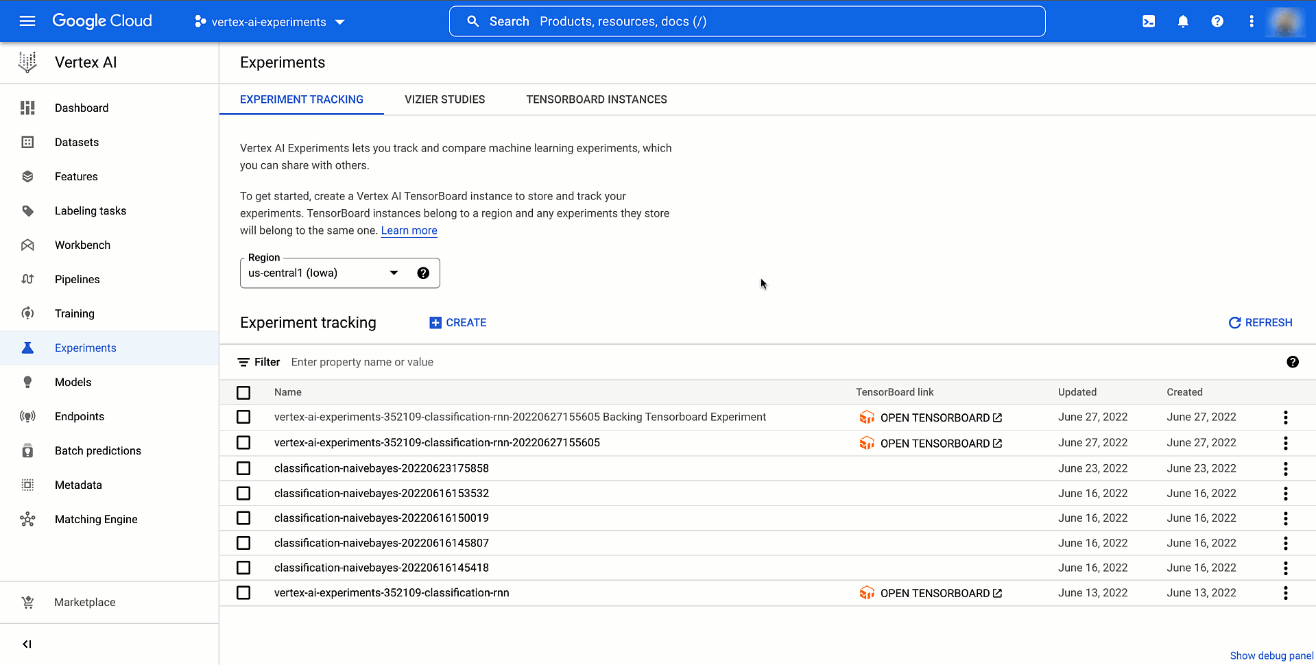Click the Datasets sidebar icon
The width and height of the screenshot is (1316, 665).
(27, 142)
